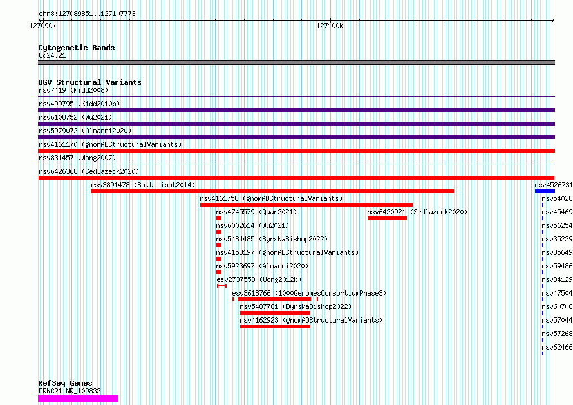Open the nsv7419 (Kidd2008) variant label
The image size is (573, 405).
73,90
